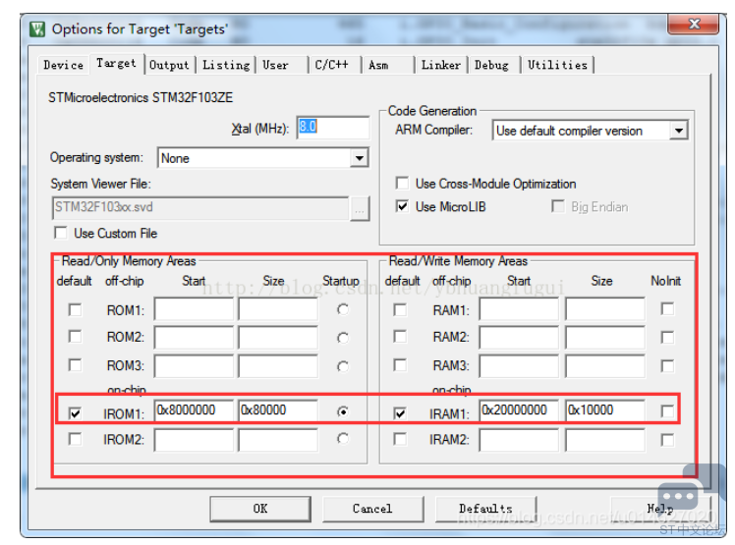Select the ROM2 Startup radio button
This screenshot has height=545, width=735.
click(343, 338)
